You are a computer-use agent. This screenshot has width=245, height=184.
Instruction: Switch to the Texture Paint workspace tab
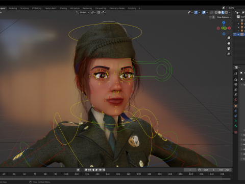pyautogui.click(x=51, y=8)
